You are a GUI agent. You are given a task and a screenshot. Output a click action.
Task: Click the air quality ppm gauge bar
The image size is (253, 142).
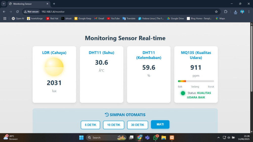click(196, 81)
